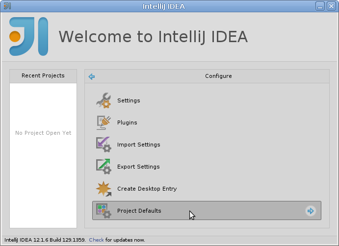Click the Configure panel title
The width and height of the screenshot is (339, 246).
(218, 76)
